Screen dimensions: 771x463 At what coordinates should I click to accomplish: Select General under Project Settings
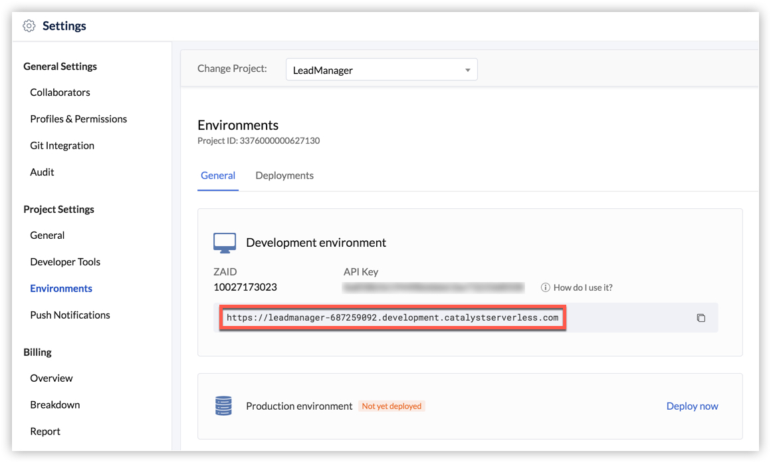pos(47,235)
